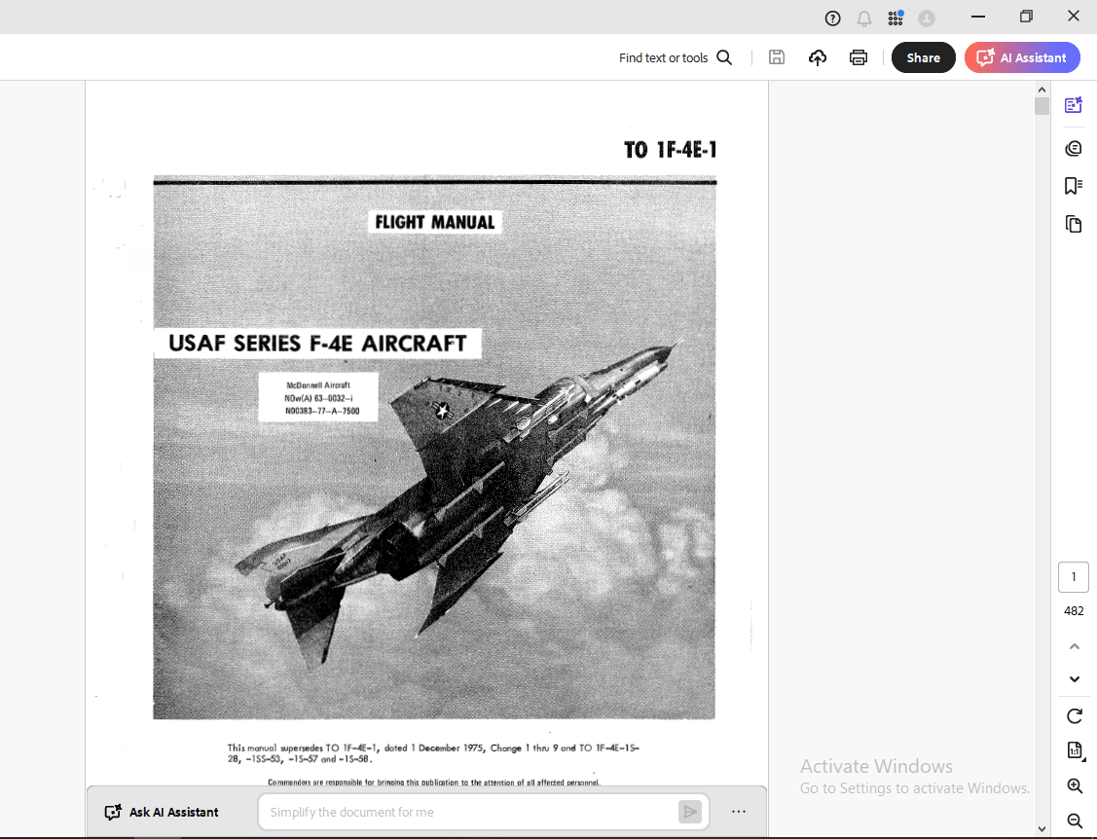Open more AI Assistant options menu
Viewport: 1097px width, 839px height.
(x=738, y=811)
